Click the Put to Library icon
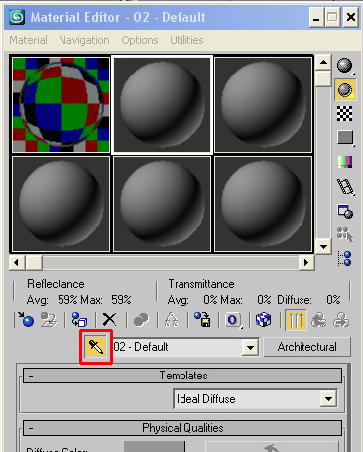 click(x=202, y=320)
